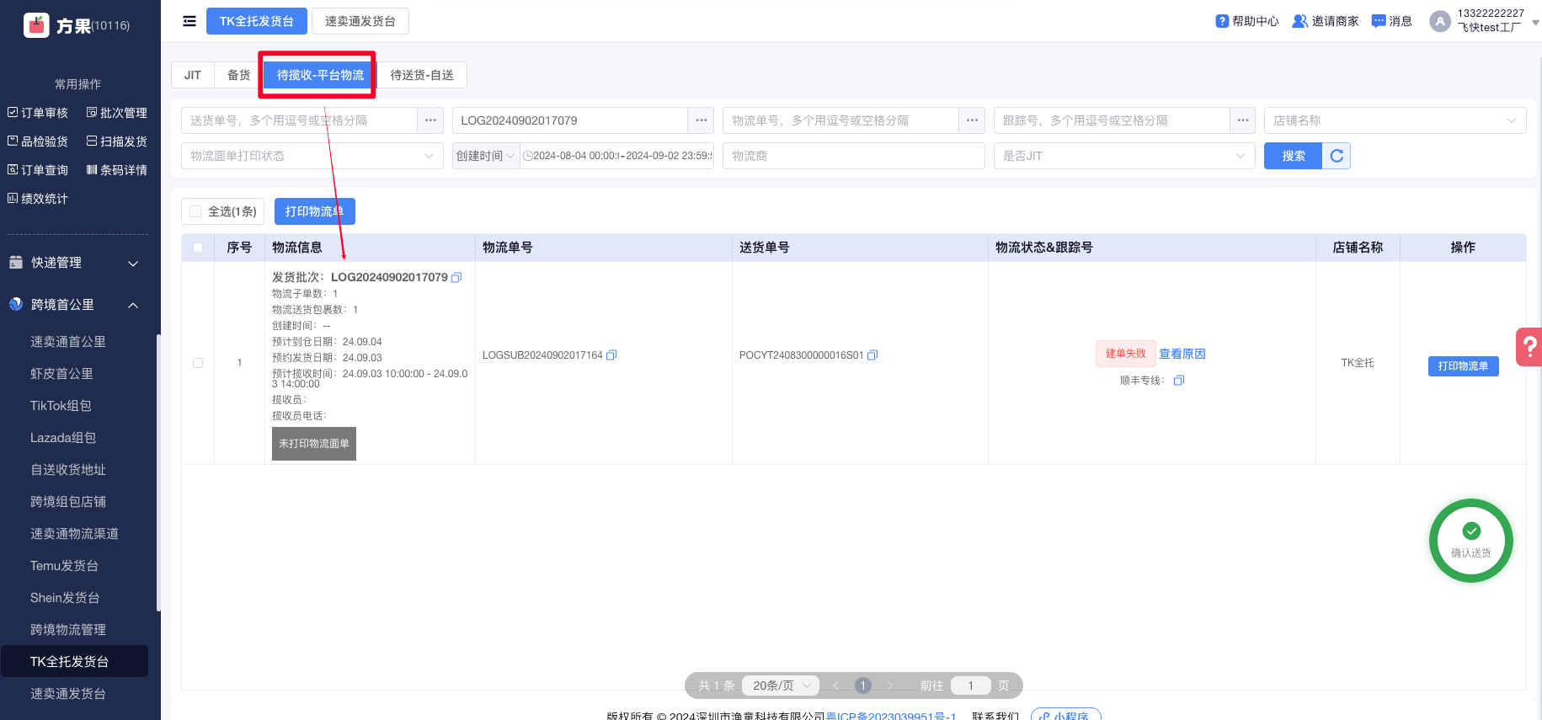1542x720 pixels.
Task: Click the refresh icon beside search
Action: (1337, 156)
